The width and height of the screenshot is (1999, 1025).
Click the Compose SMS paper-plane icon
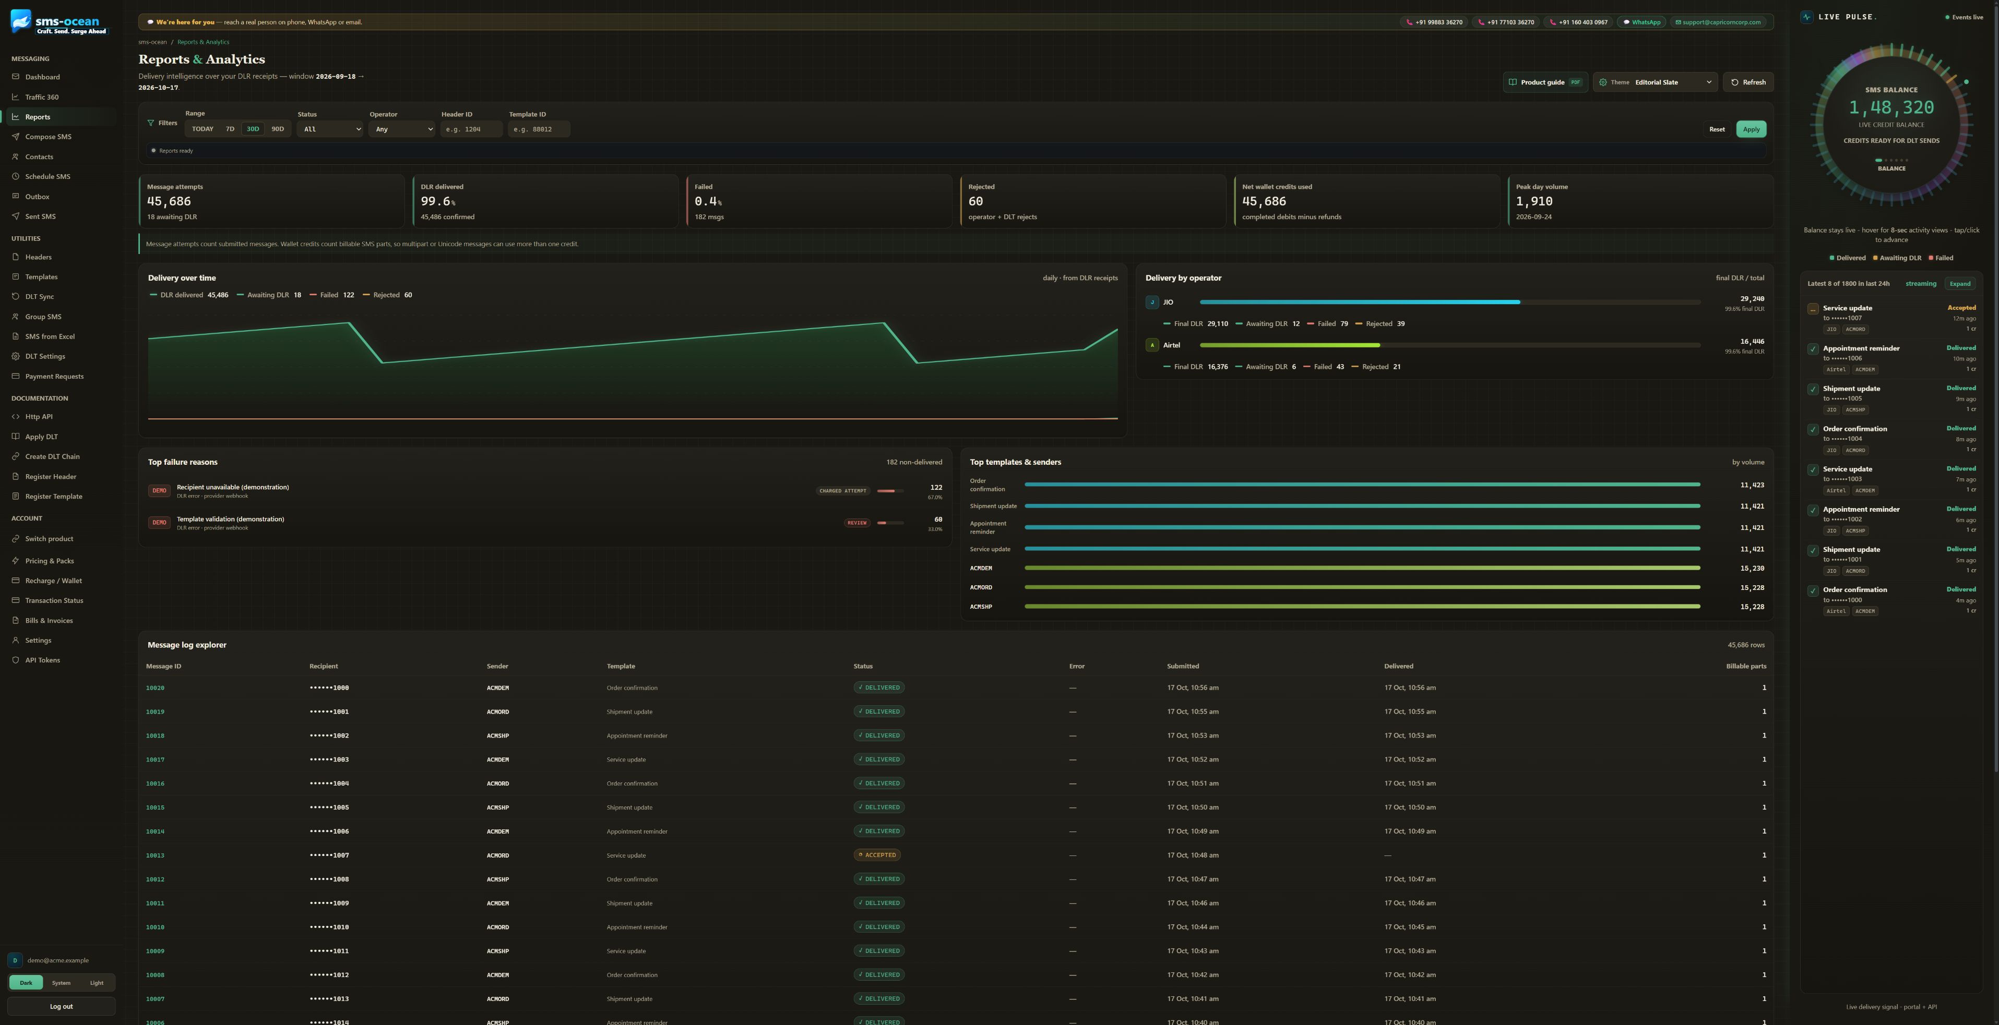16,137
